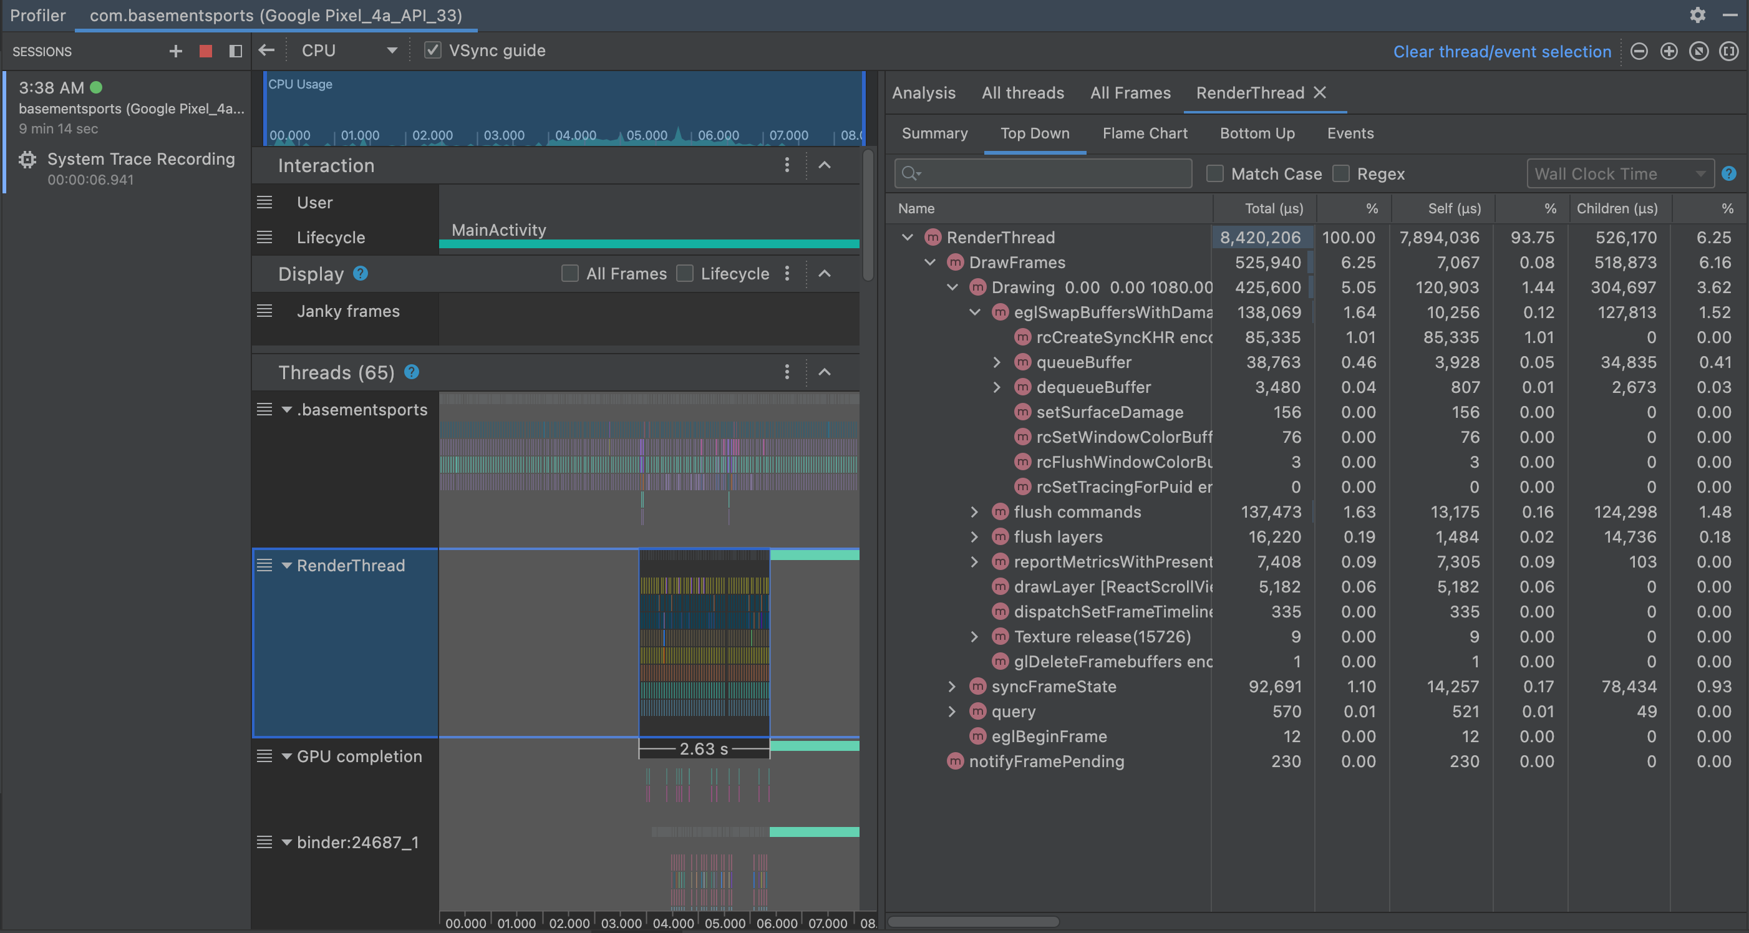
Task: Enable the Match Case checkbox
Action: [1214, 174]
